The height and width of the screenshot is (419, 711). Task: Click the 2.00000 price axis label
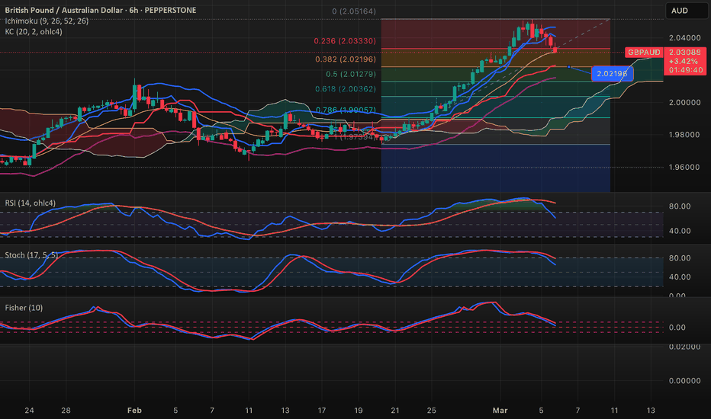(685, 102)
